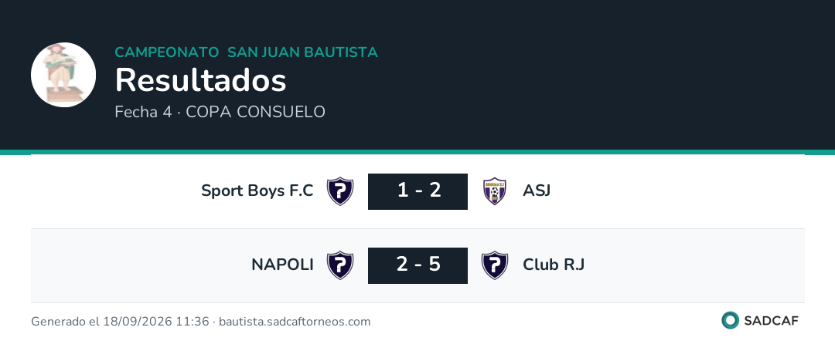Click the SADCAF ring logo icon
The height and width of the screenshot is (361, 835).
tap(730, 320)
